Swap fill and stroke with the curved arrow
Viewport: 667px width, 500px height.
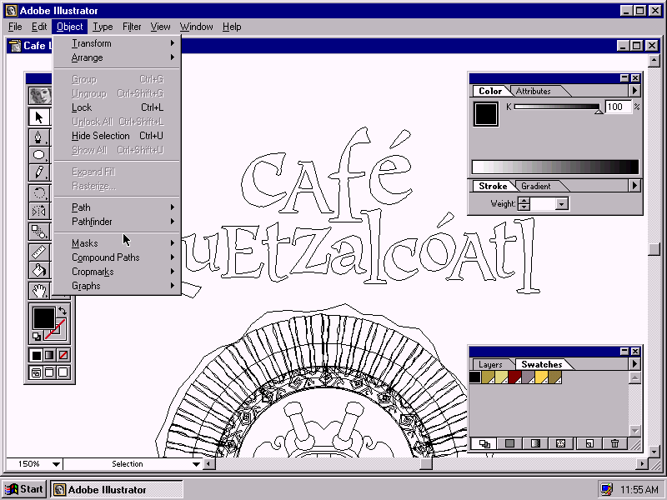63,311
